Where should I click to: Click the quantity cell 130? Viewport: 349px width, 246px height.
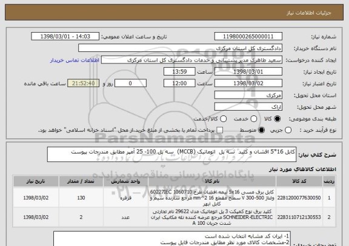coord(81,198)
